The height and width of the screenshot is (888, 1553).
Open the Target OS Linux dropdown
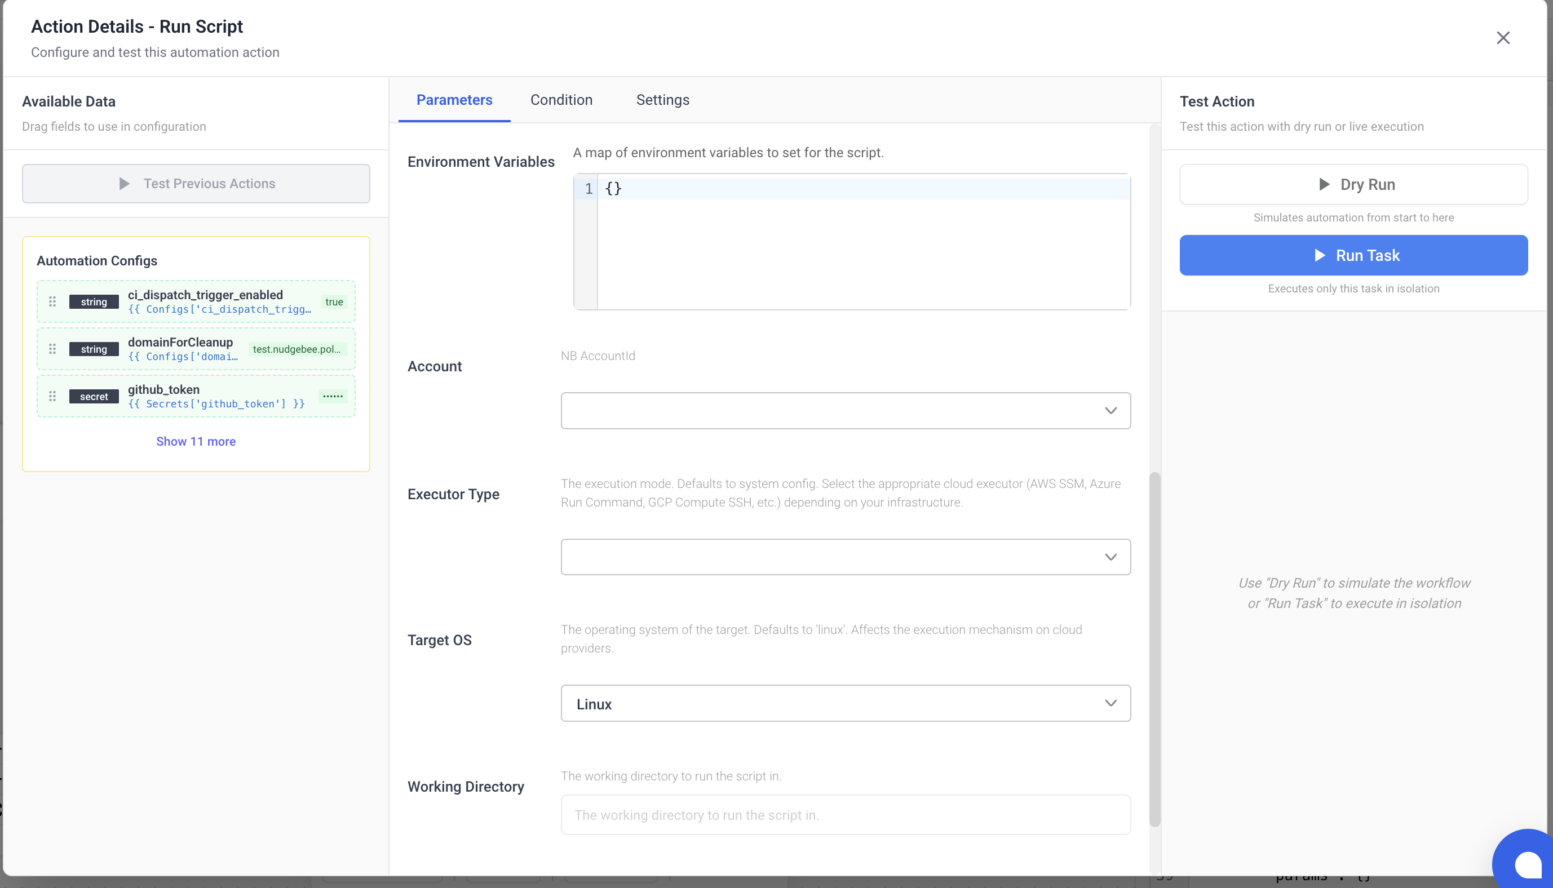[x=846, y=703]
